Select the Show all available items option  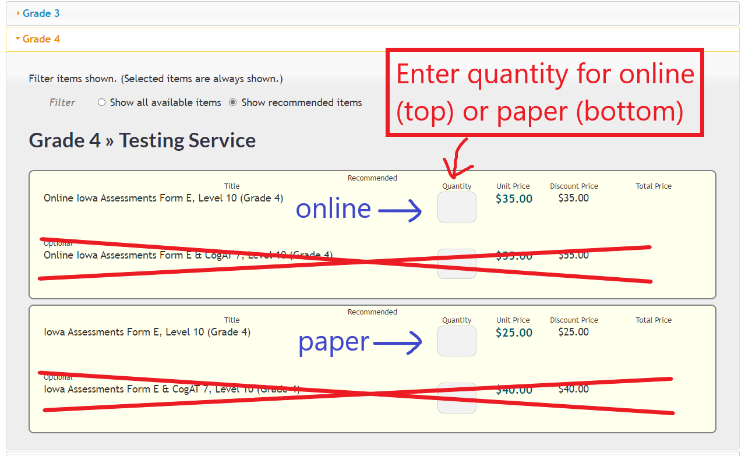coord(102,102)
